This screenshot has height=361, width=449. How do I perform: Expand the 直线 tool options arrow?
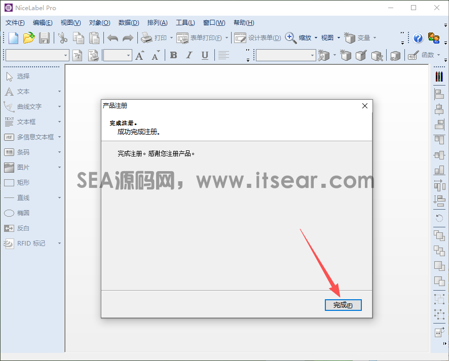click(x=60, y=197)
